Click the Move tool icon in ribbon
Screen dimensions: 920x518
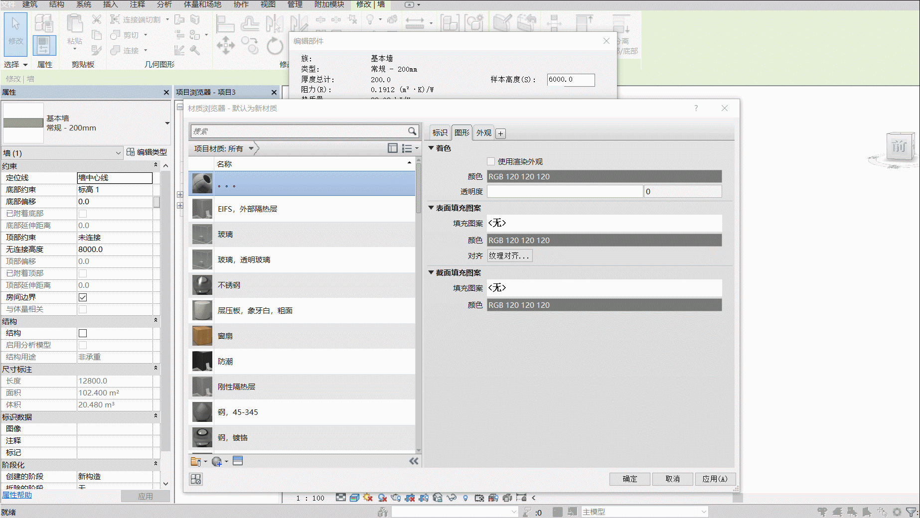[225, 45]
